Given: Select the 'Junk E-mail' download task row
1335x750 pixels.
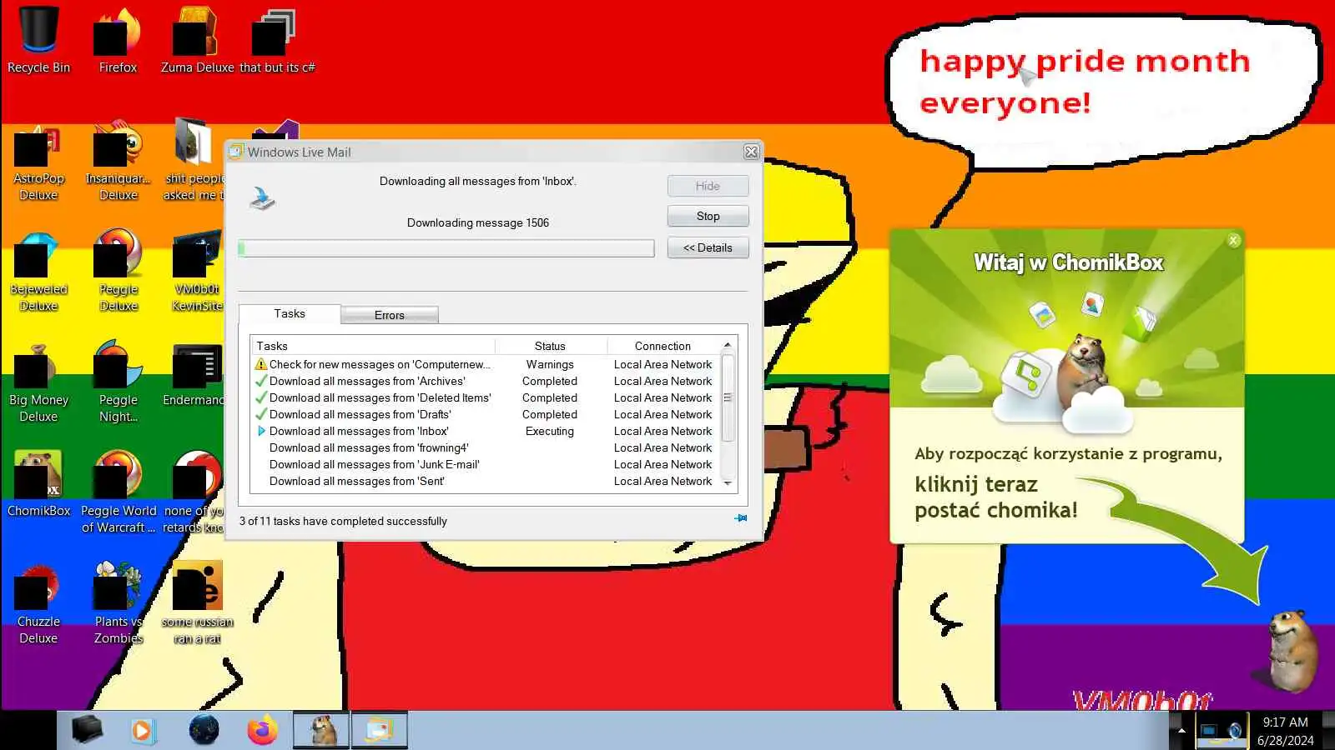Looking at the screenshot, I should 486,464.
